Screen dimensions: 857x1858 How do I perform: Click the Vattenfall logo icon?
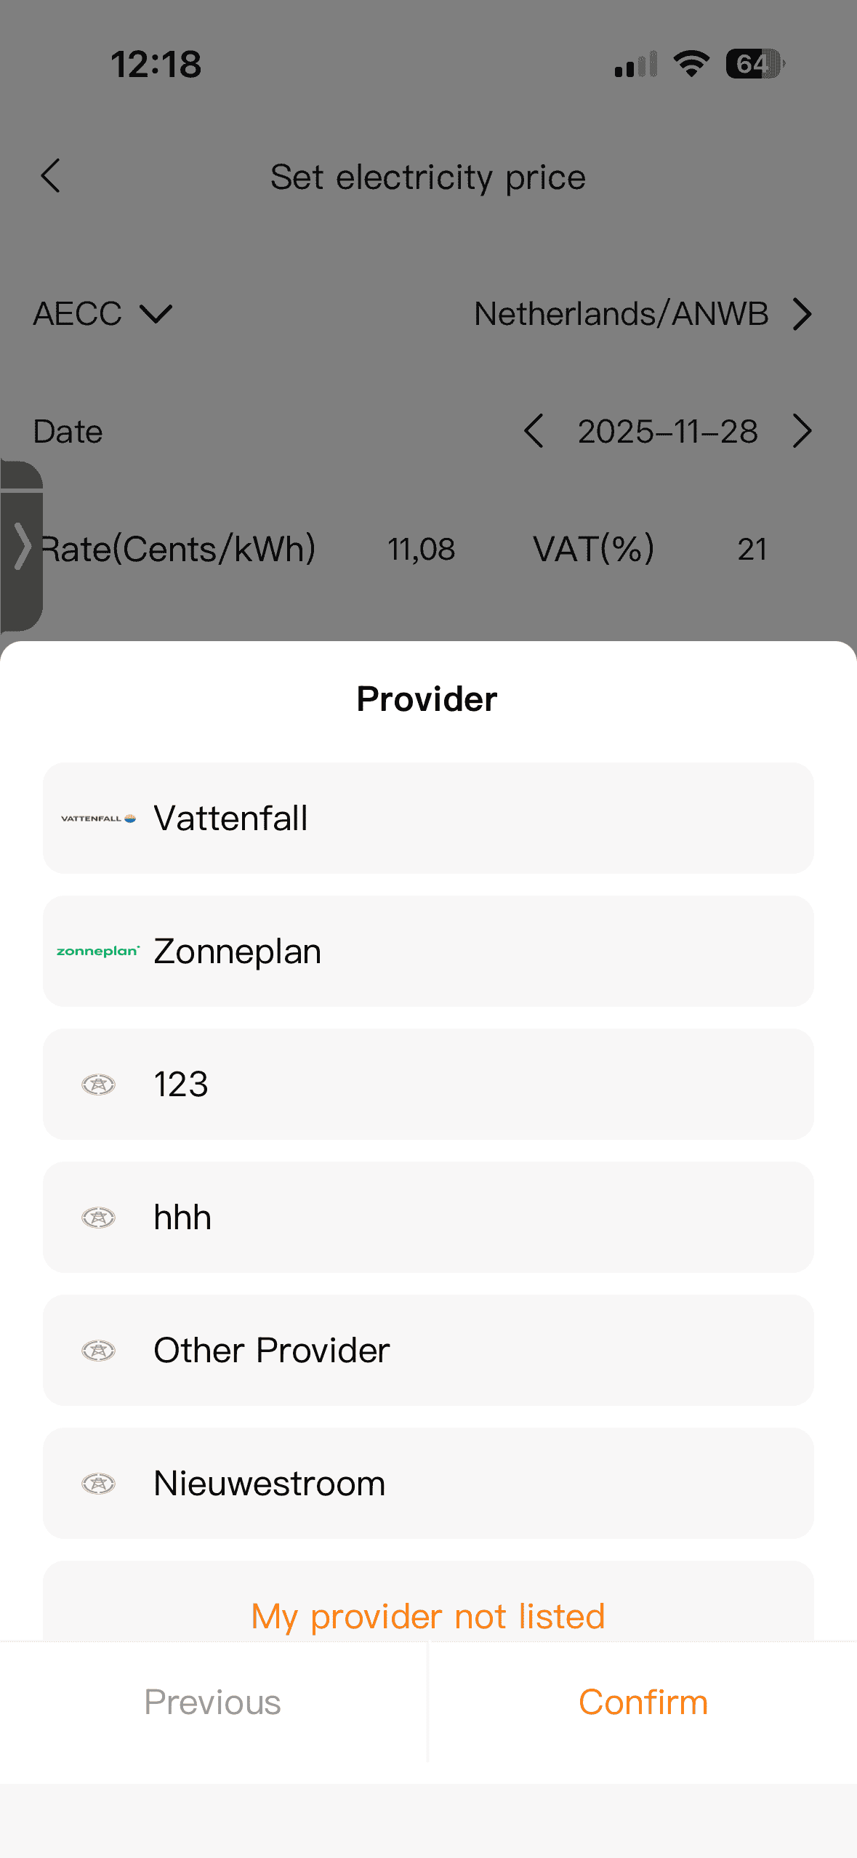point(98,819)
